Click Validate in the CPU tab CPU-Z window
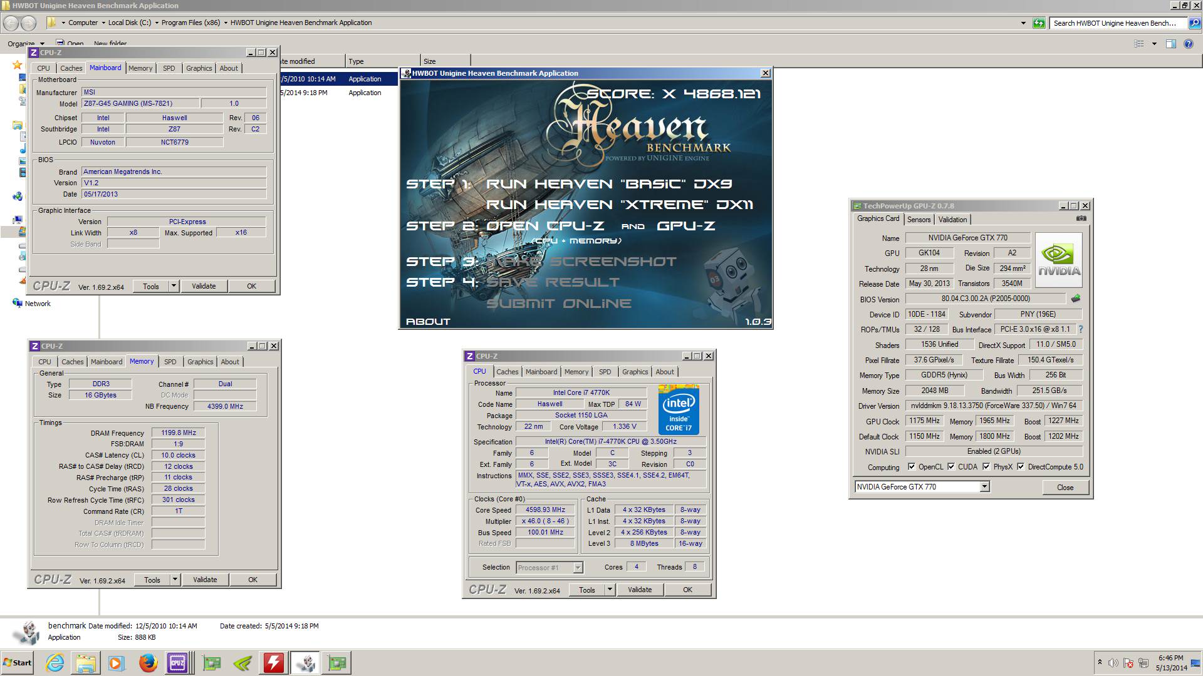Screen dimensions: 1203x676 point(640,590)
